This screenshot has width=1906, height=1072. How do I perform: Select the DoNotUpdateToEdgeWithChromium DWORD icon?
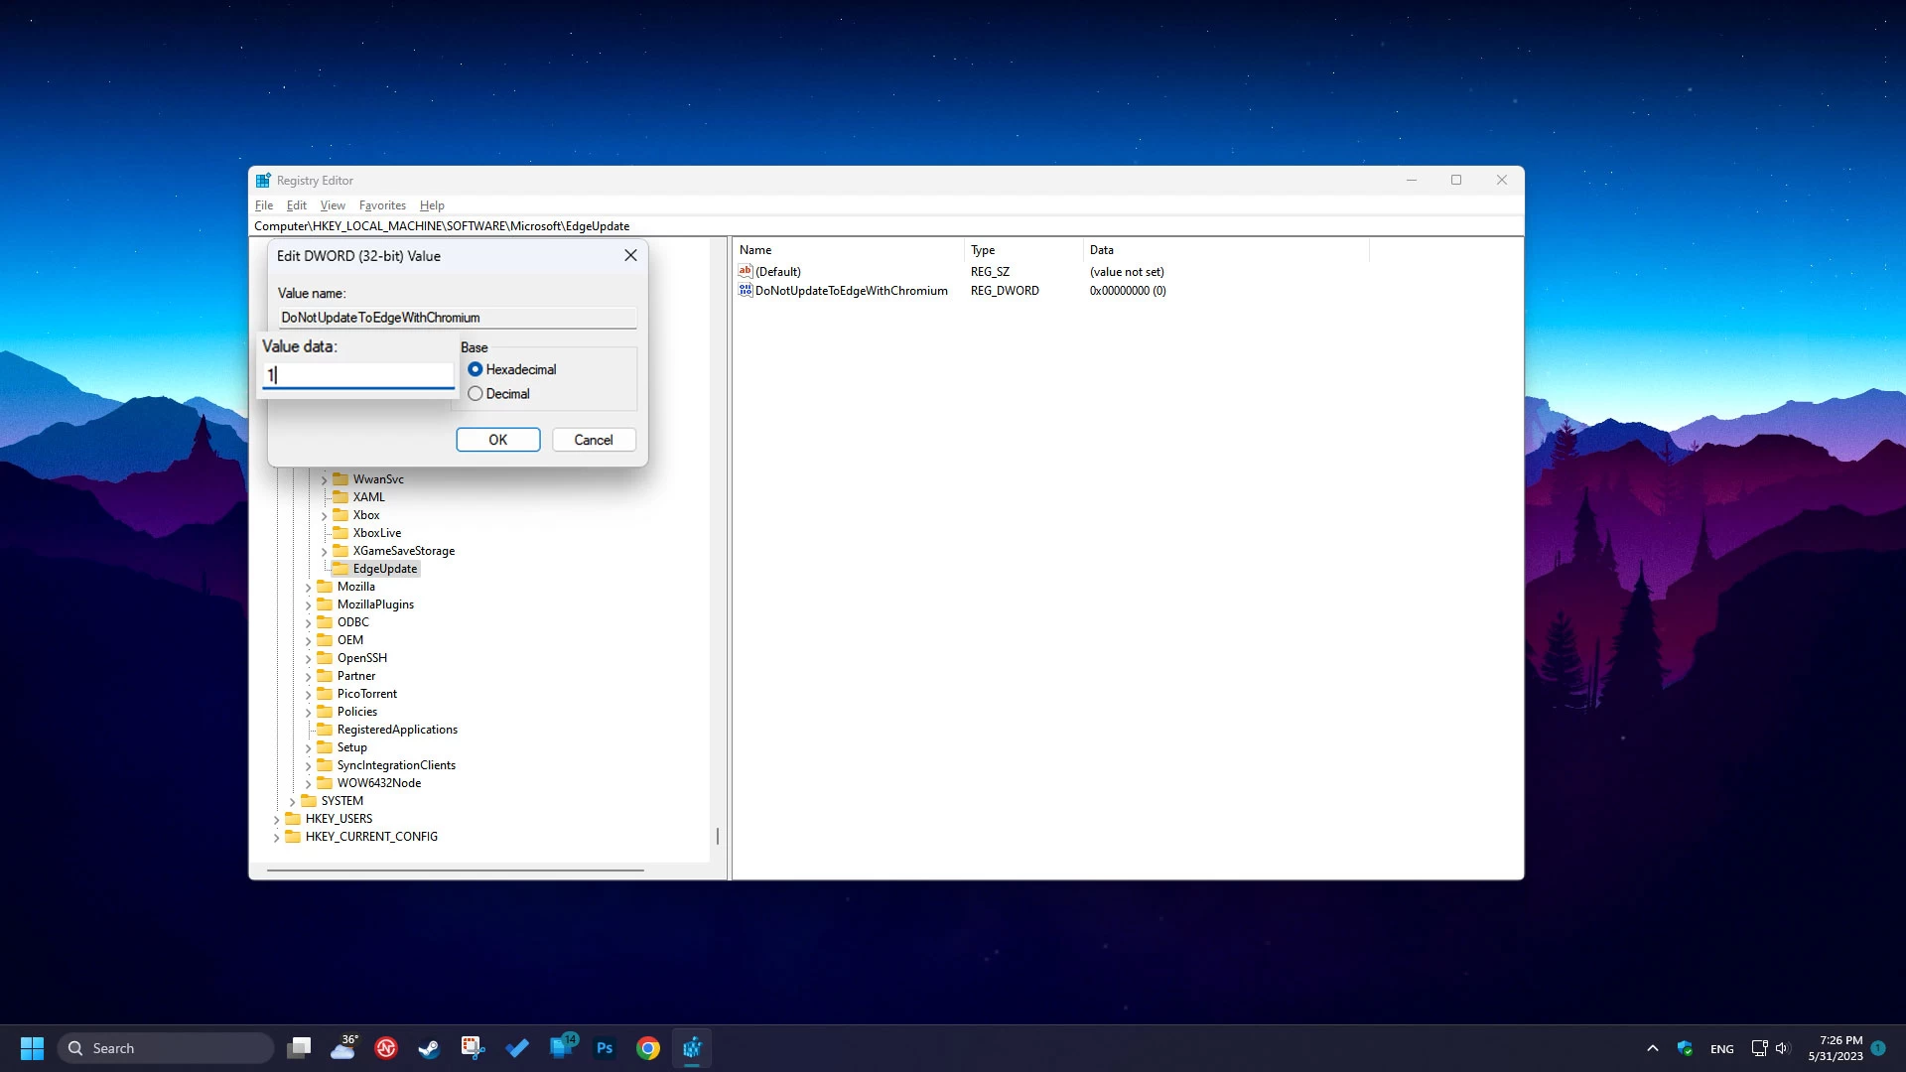[746, 291]
